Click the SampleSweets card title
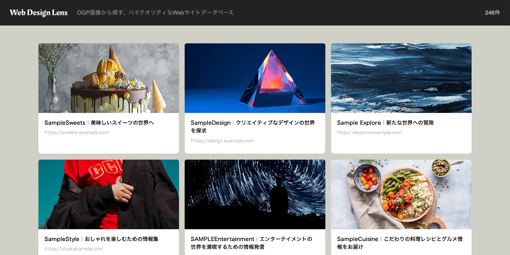 click(x=99, y=123)
